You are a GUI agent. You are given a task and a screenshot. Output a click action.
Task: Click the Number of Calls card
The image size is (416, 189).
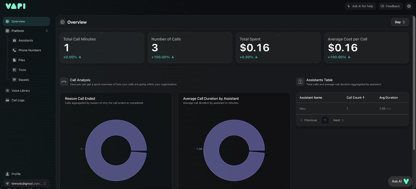click(190, 48)
